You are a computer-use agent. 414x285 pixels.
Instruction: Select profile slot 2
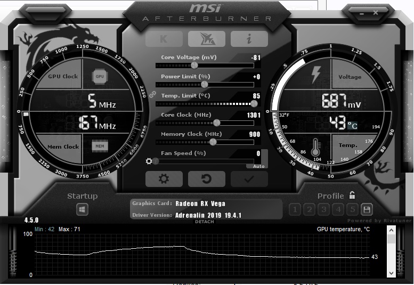(309, 210)
